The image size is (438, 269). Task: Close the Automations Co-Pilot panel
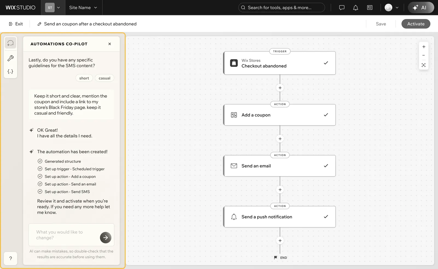coord(109,44)
